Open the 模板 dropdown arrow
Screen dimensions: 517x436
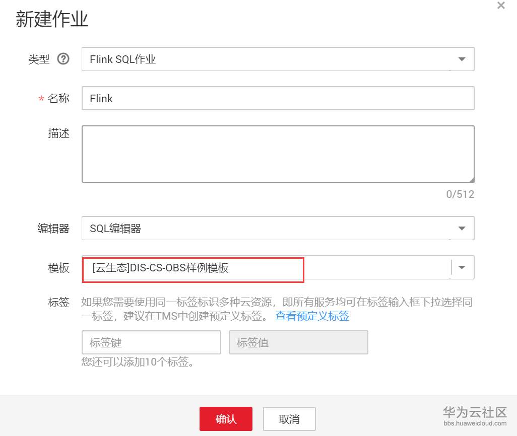coord(462,267)
